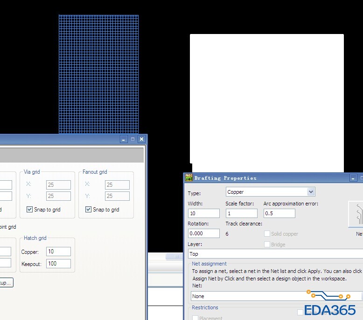Toggle the Solid copper checkbox

pyautogui.click(x=267, y=233)
